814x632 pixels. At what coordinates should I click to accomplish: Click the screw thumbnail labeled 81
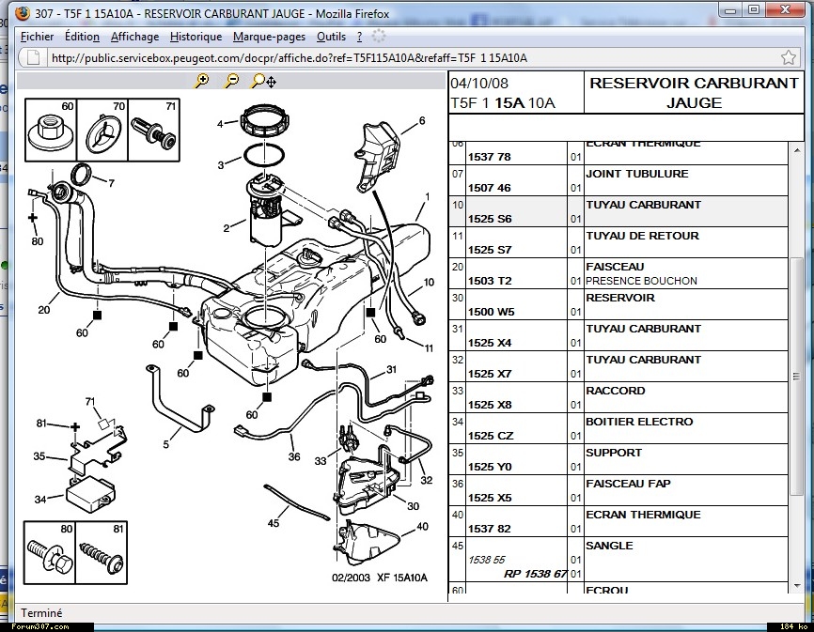pyautogui.click(x=102, y=553)
